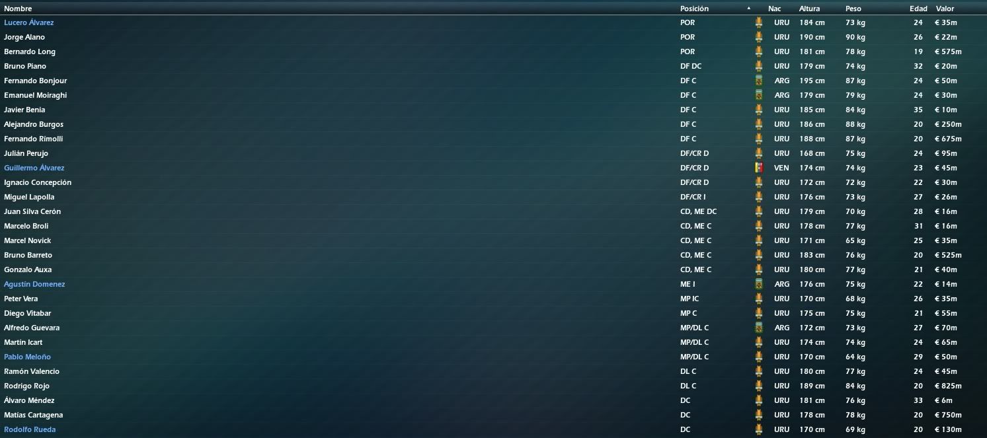Select the Julián Perujo row name
Image resolution: width=987 pixels, height=438 pixels.
point(26,153)
